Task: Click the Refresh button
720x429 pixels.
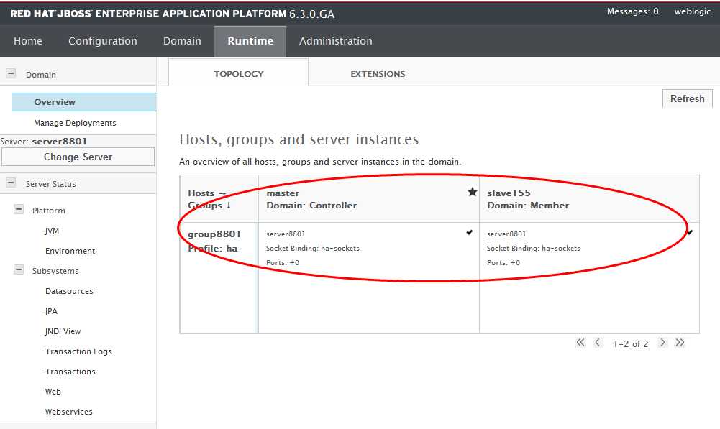Action: click(x=688, y=98)
